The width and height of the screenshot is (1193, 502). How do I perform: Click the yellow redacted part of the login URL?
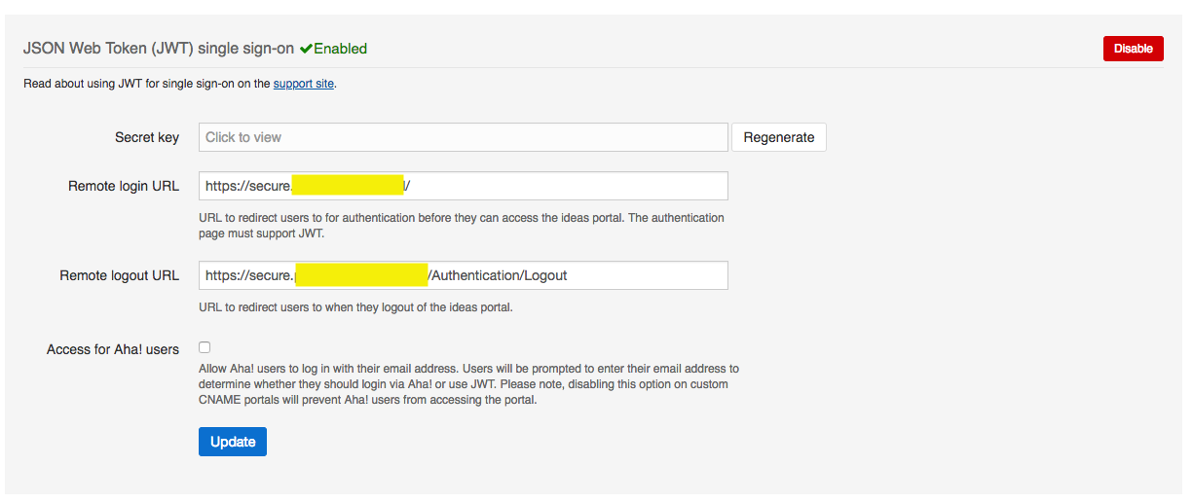348,186
